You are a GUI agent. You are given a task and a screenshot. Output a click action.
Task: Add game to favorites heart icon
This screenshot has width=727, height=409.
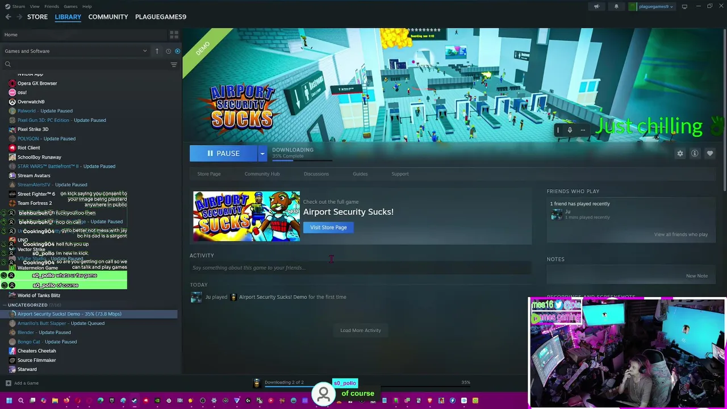pyautogui.click(x=710, y=153)
